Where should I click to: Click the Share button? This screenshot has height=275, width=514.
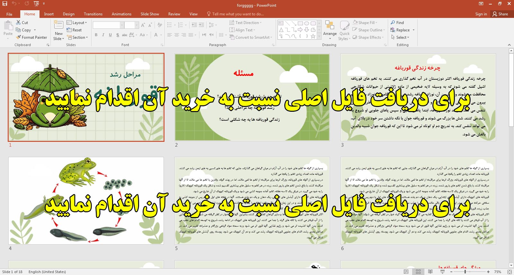tap(500, 14)
